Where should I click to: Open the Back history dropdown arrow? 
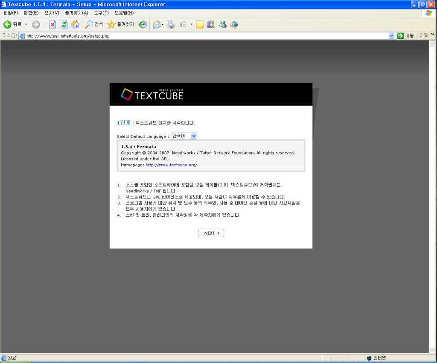[26, 24]
